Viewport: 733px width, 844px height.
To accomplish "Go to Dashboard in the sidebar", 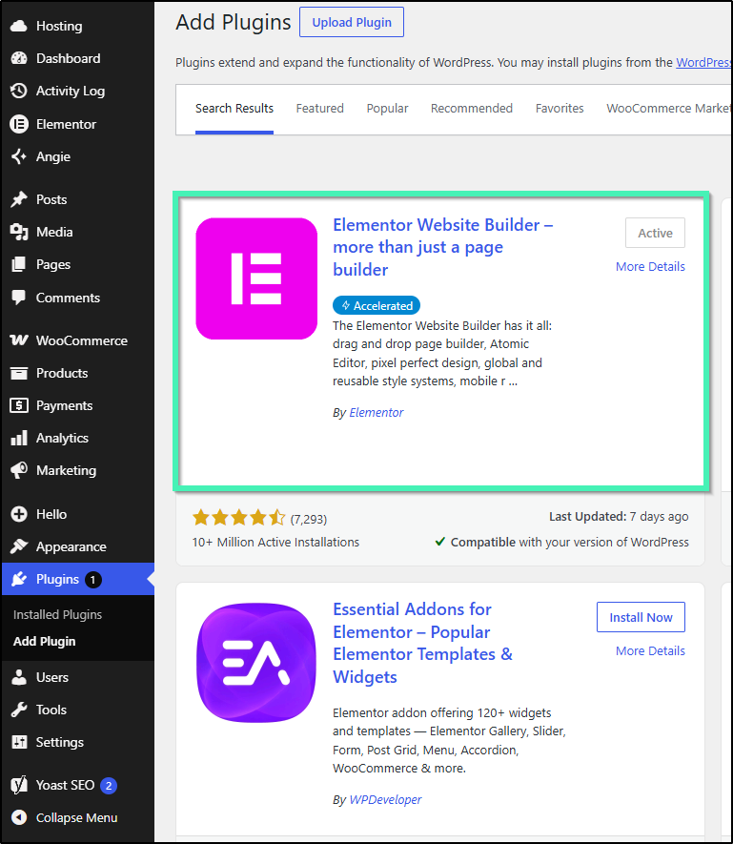I will pos(77,58).
